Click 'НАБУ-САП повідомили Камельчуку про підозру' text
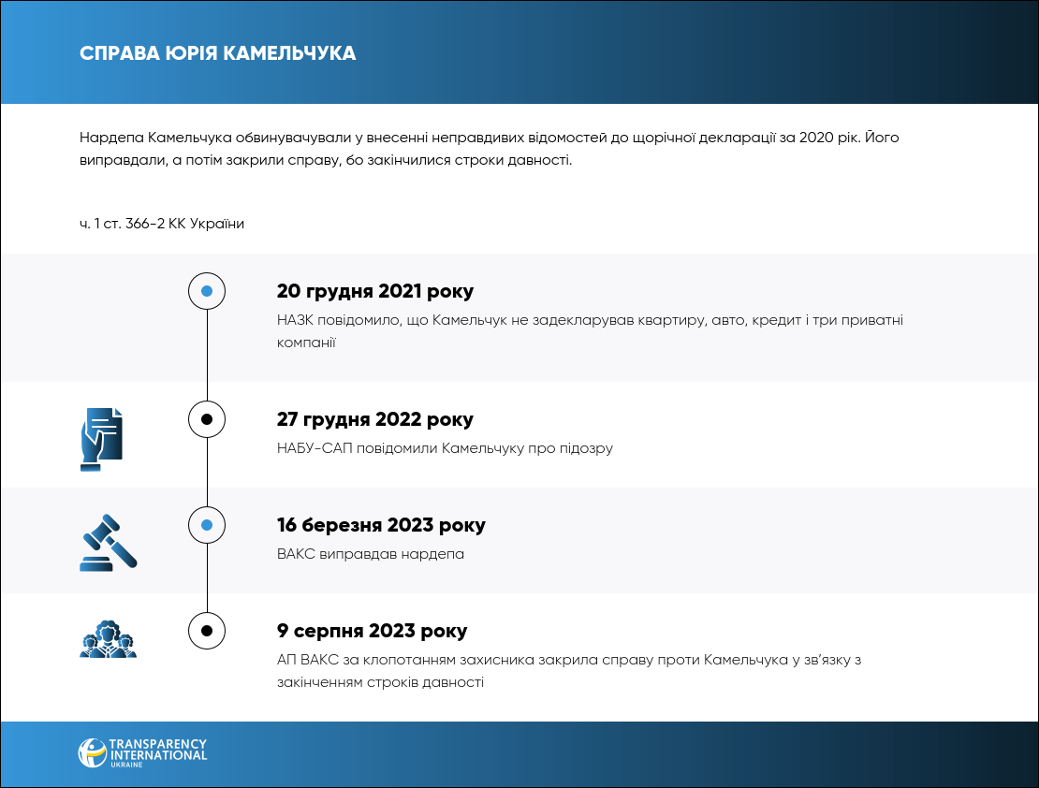The image size is (1039, 788). click(x=445, y=448)
